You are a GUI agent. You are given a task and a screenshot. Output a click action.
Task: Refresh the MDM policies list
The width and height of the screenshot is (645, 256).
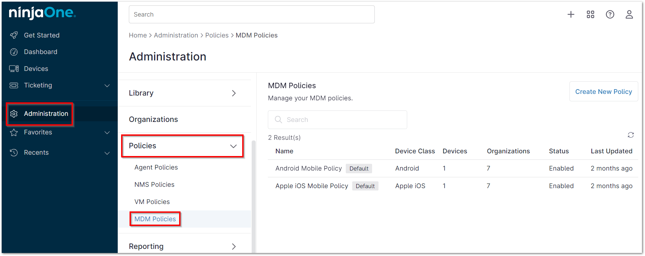click(x=631, y=135)
